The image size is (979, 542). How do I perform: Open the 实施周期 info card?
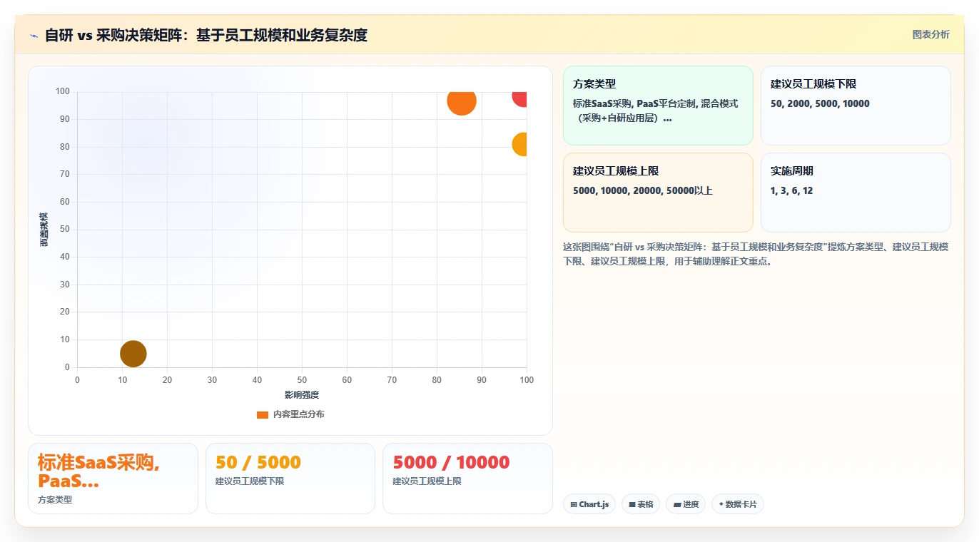pyautogui.click(x=856, y=193)
